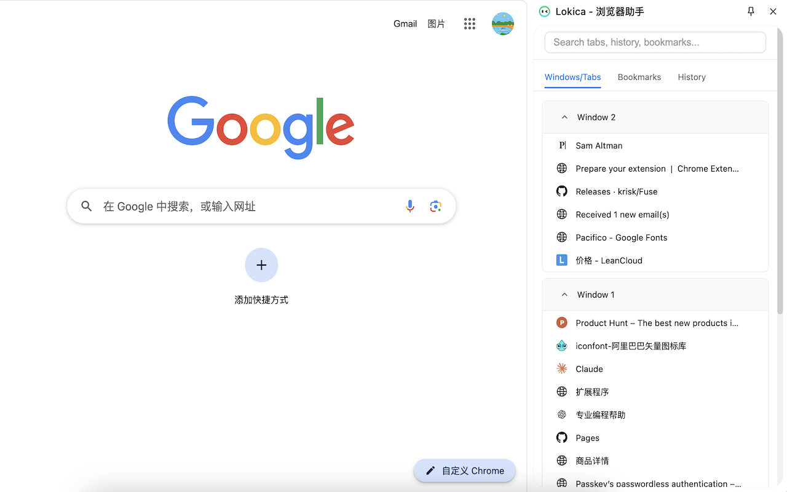This screenshot has width=787, height=492.
Task: Click the GitHub icon beside Pages
Action: 561,438
